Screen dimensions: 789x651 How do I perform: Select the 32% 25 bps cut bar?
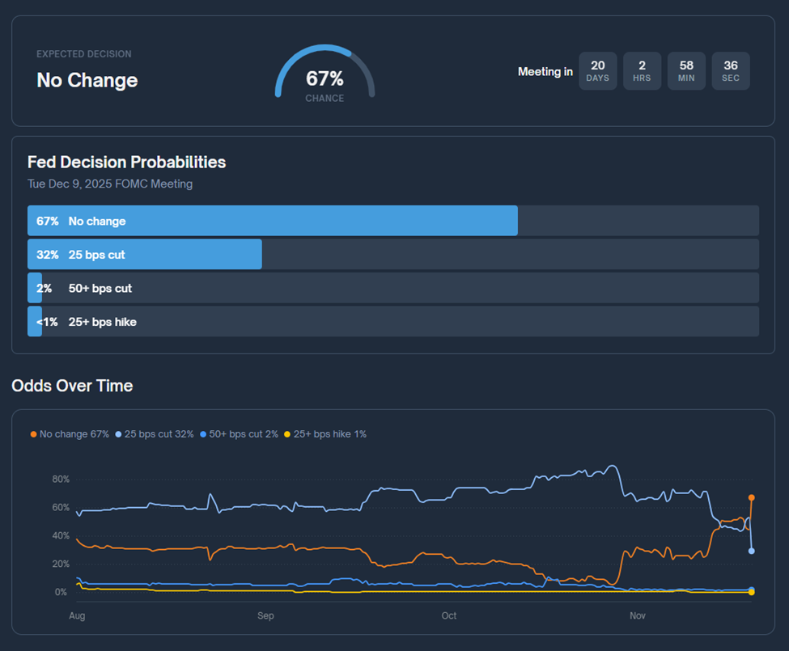[144, 255]
